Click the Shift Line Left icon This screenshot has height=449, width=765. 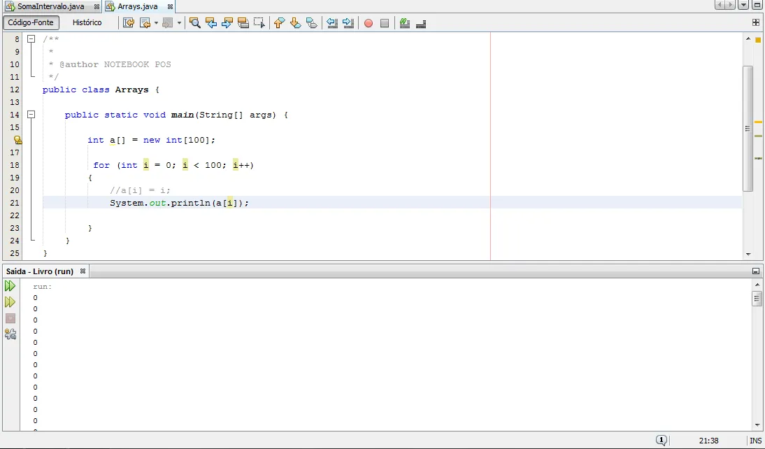click(332, 23)
